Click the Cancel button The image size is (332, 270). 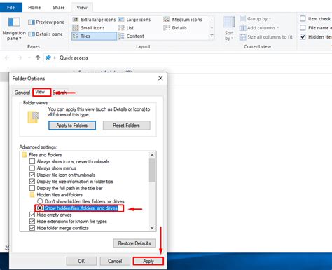[x=115, y=261]
